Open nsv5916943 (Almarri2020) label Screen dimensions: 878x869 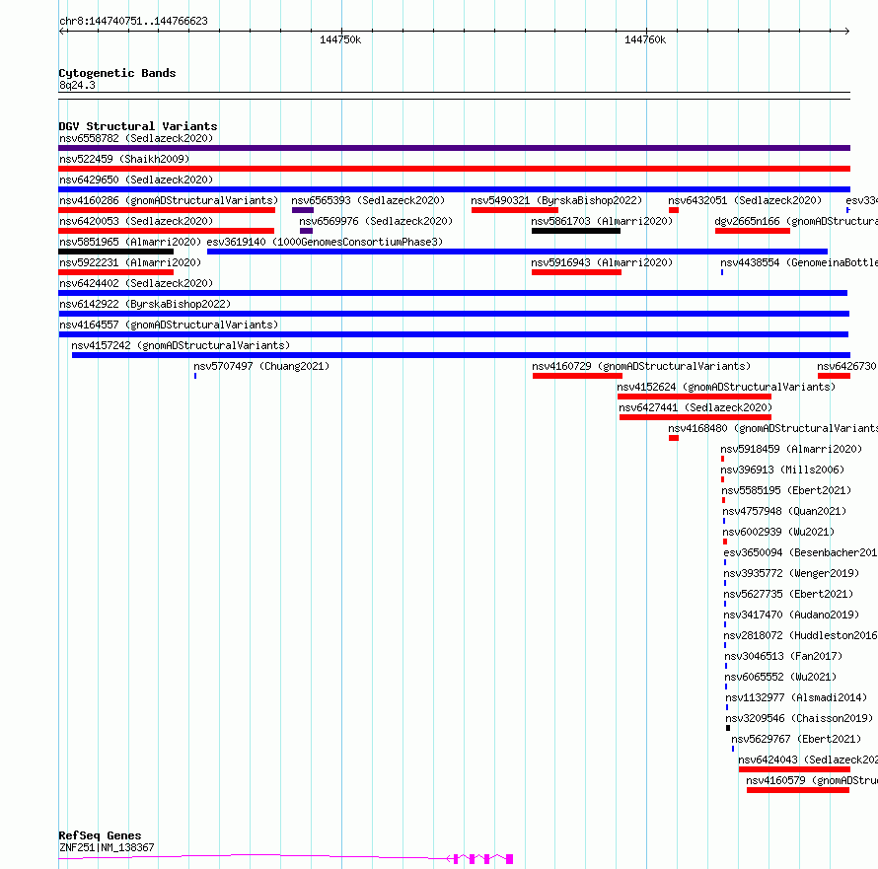click(602, 262)
